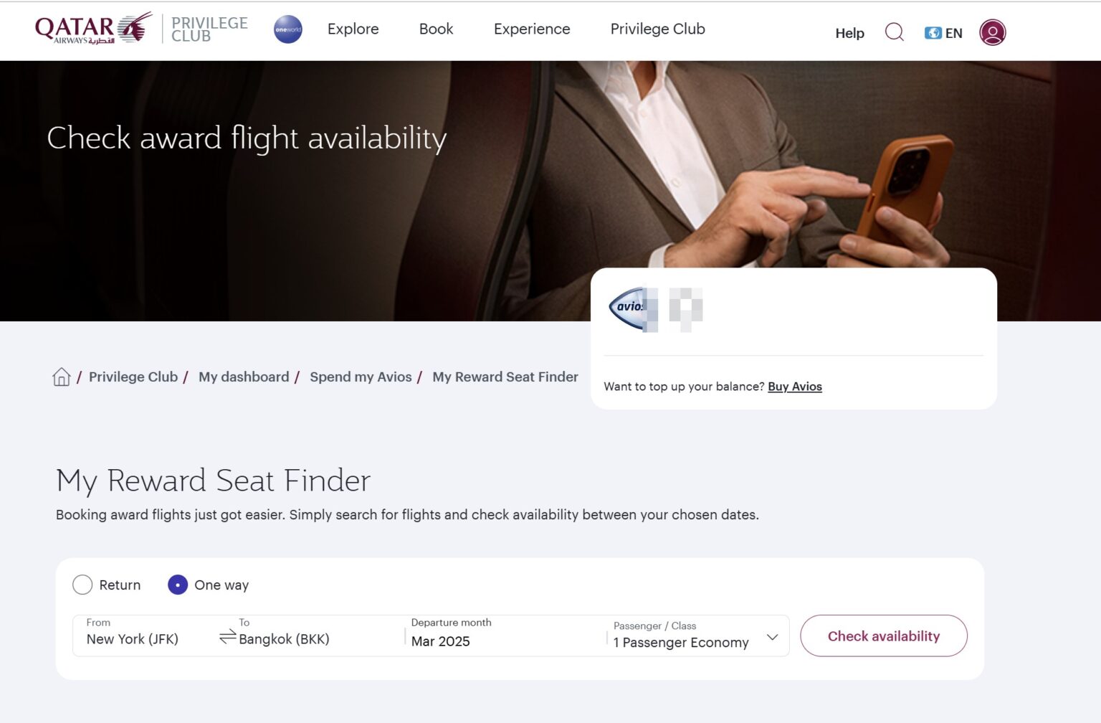
Task: Click the oneworld alliance icon
Action: click(x=287, y=29)
